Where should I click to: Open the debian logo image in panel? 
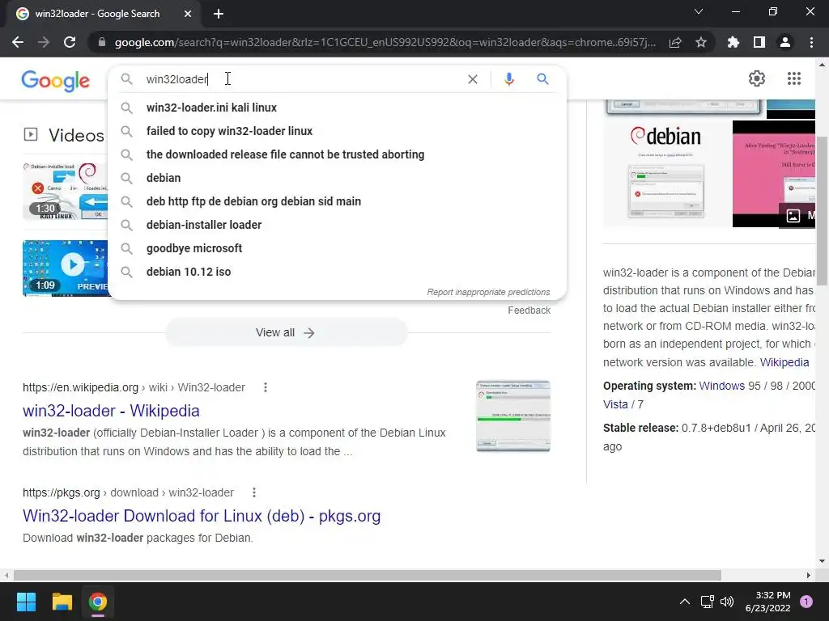click(x=667, y=173)
